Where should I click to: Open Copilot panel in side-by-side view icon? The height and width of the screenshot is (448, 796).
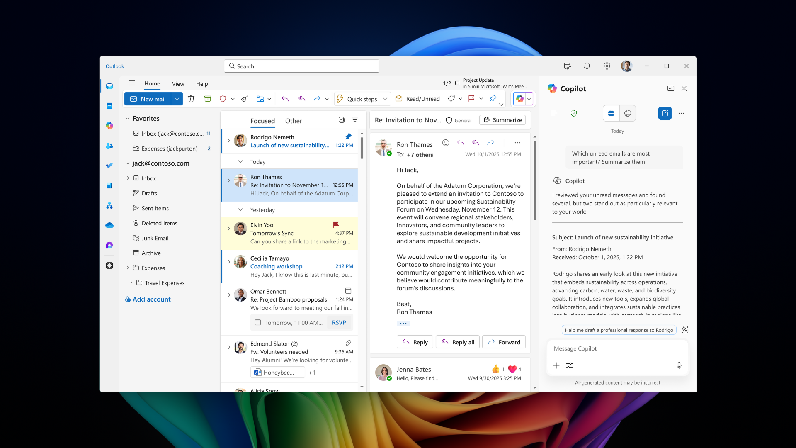tap(671, 88)
